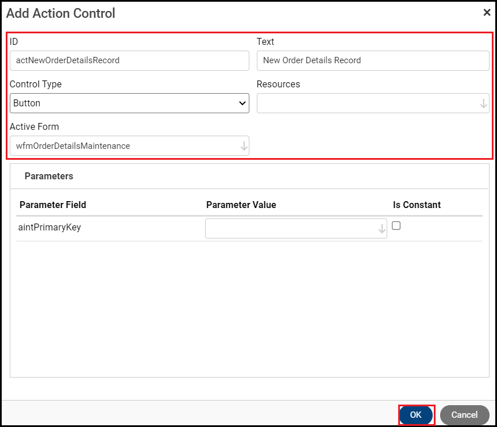The width and height of the screenshot is (497, 427).
Task: Dismiss the dialog with Cancel
Action: pyautogui.click(x=464, y=414)
